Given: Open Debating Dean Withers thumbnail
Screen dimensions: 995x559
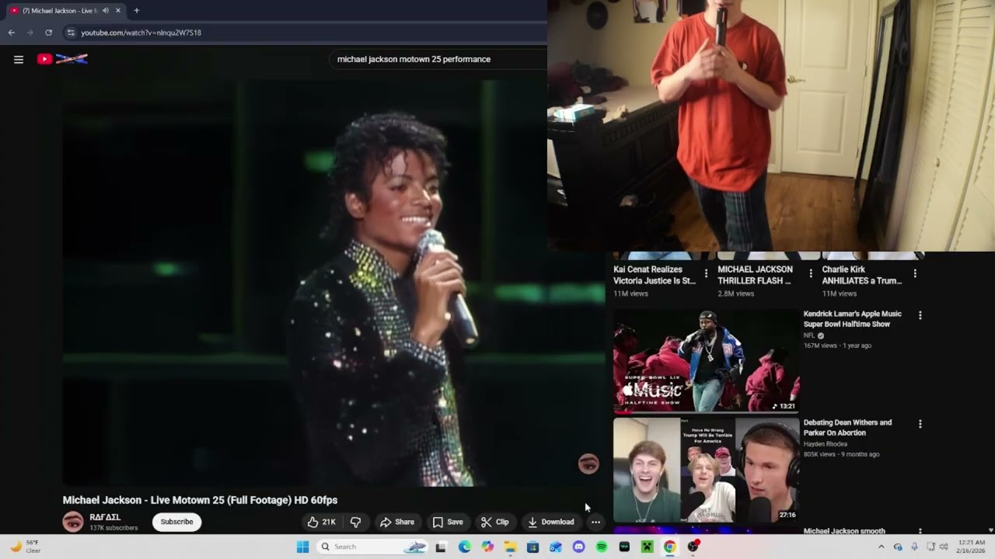Looking at the screenshot, I should pos(706,470).
